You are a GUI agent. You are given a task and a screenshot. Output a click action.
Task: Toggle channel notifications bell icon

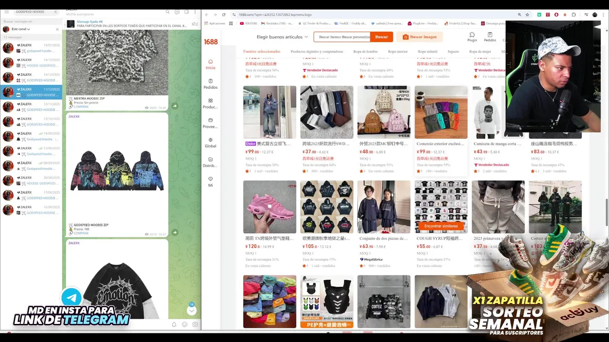click(x=174, y=324)
